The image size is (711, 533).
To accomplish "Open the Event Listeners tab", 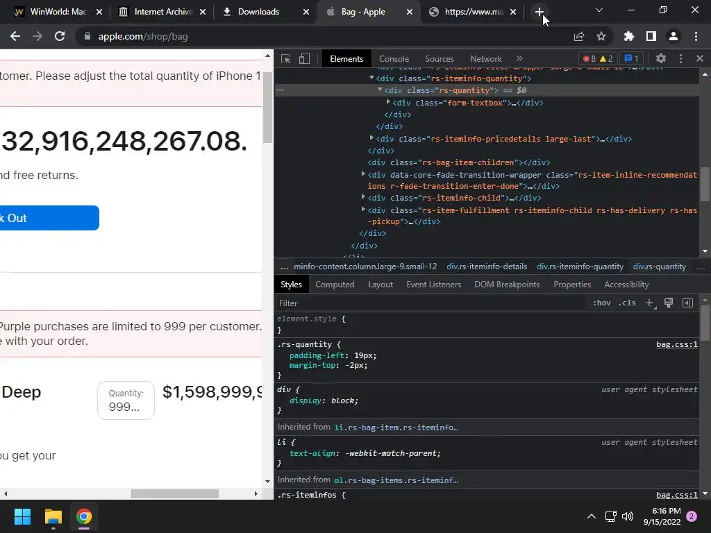I will [x=433, y=285].
